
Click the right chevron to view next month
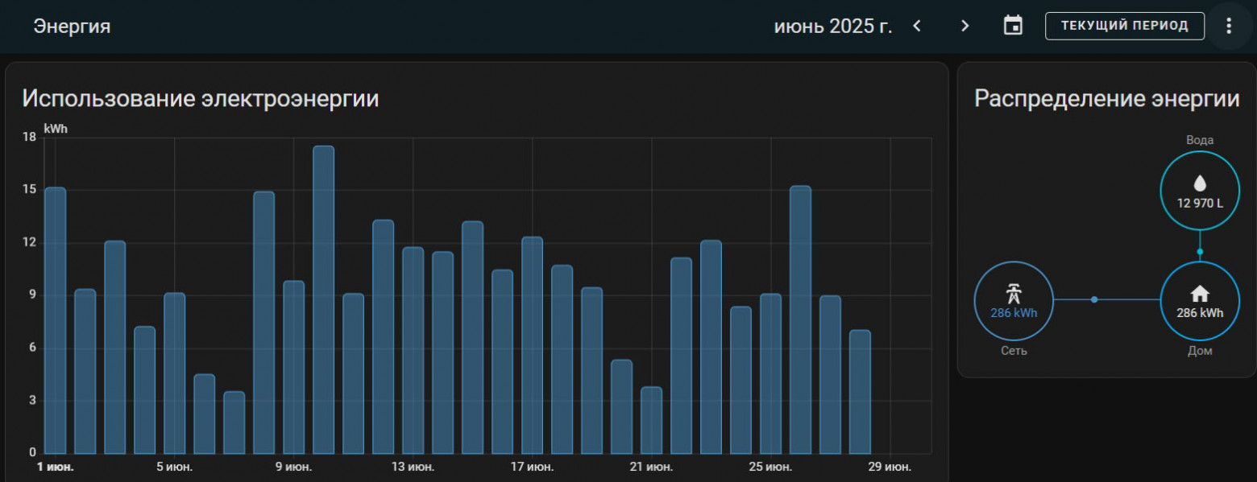click(x=965, y=25)
